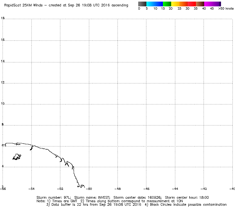Click the longitude axis label '-44'

pyautogui.click(x=175, y=189)
